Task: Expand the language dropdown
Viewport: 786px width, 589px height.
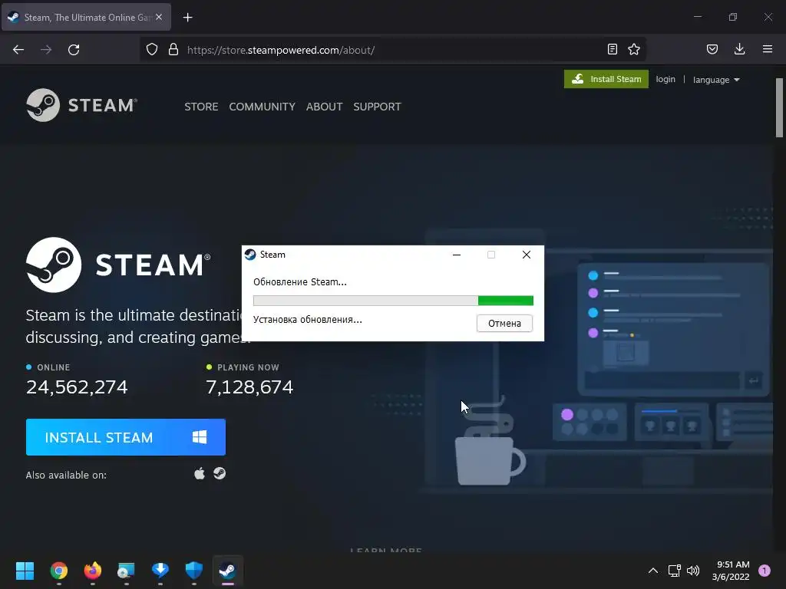Action: (x=716, y=80)
